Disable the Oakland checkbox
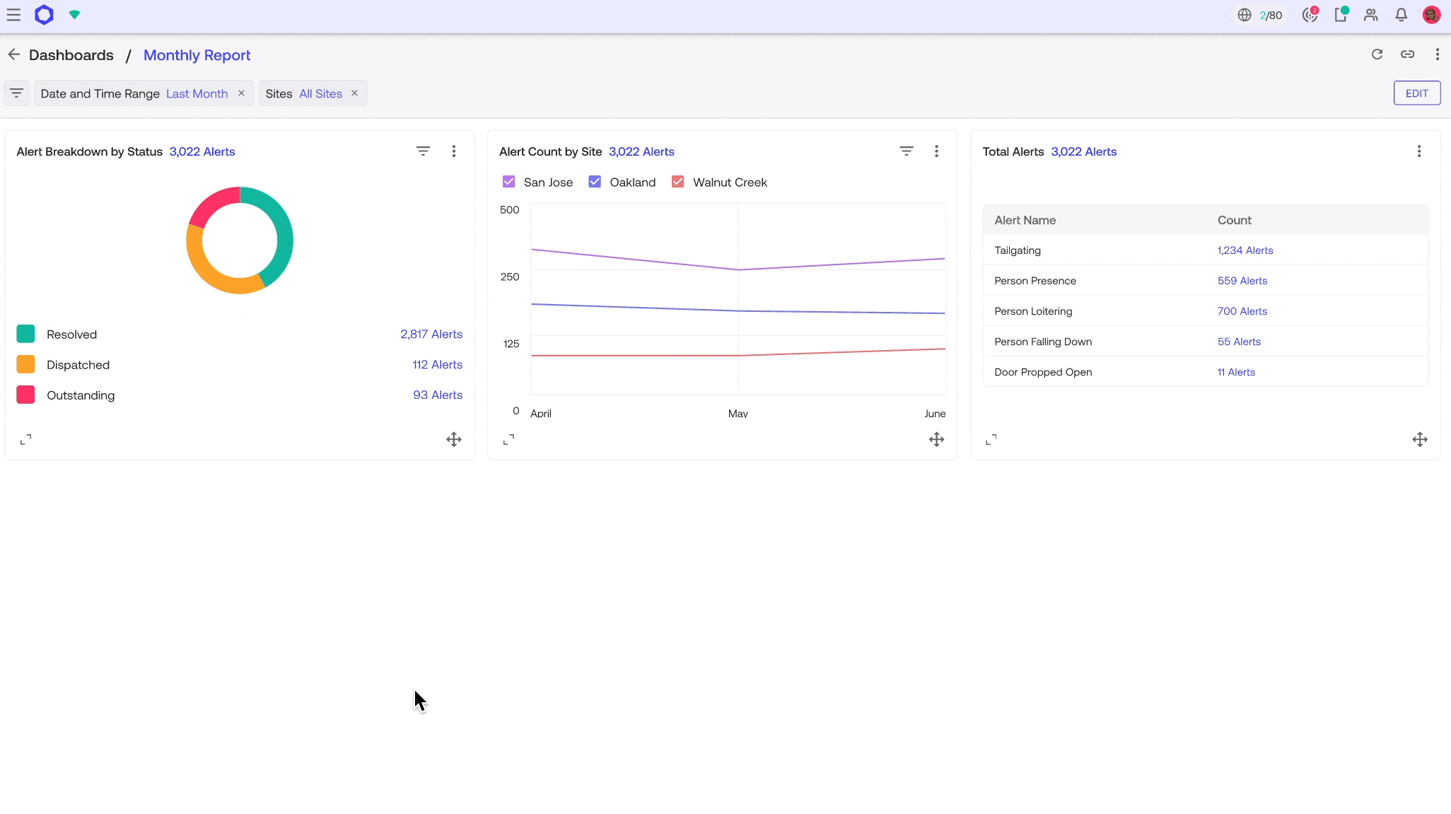This screenshot has width=1451, height=814. [594, 182]
